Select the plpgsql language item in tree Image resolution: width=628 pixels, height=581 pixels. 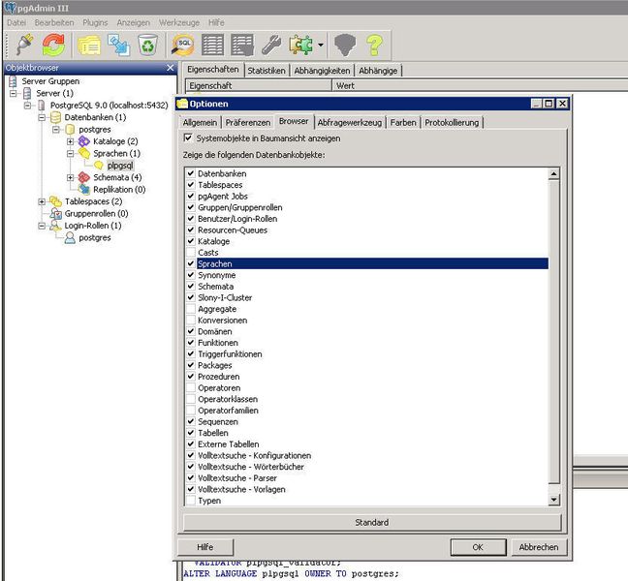tap(120, 166)
